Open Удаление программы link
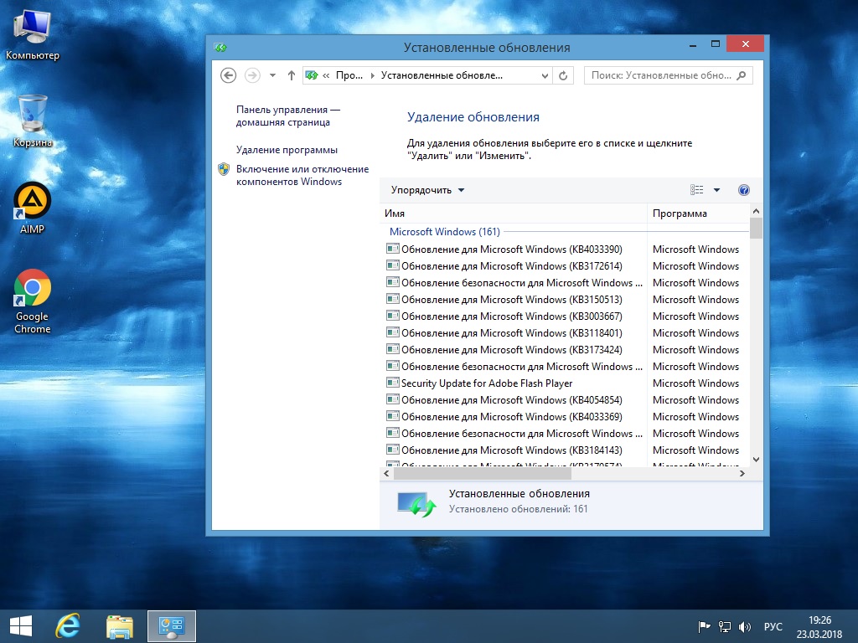 click(287, 150)
